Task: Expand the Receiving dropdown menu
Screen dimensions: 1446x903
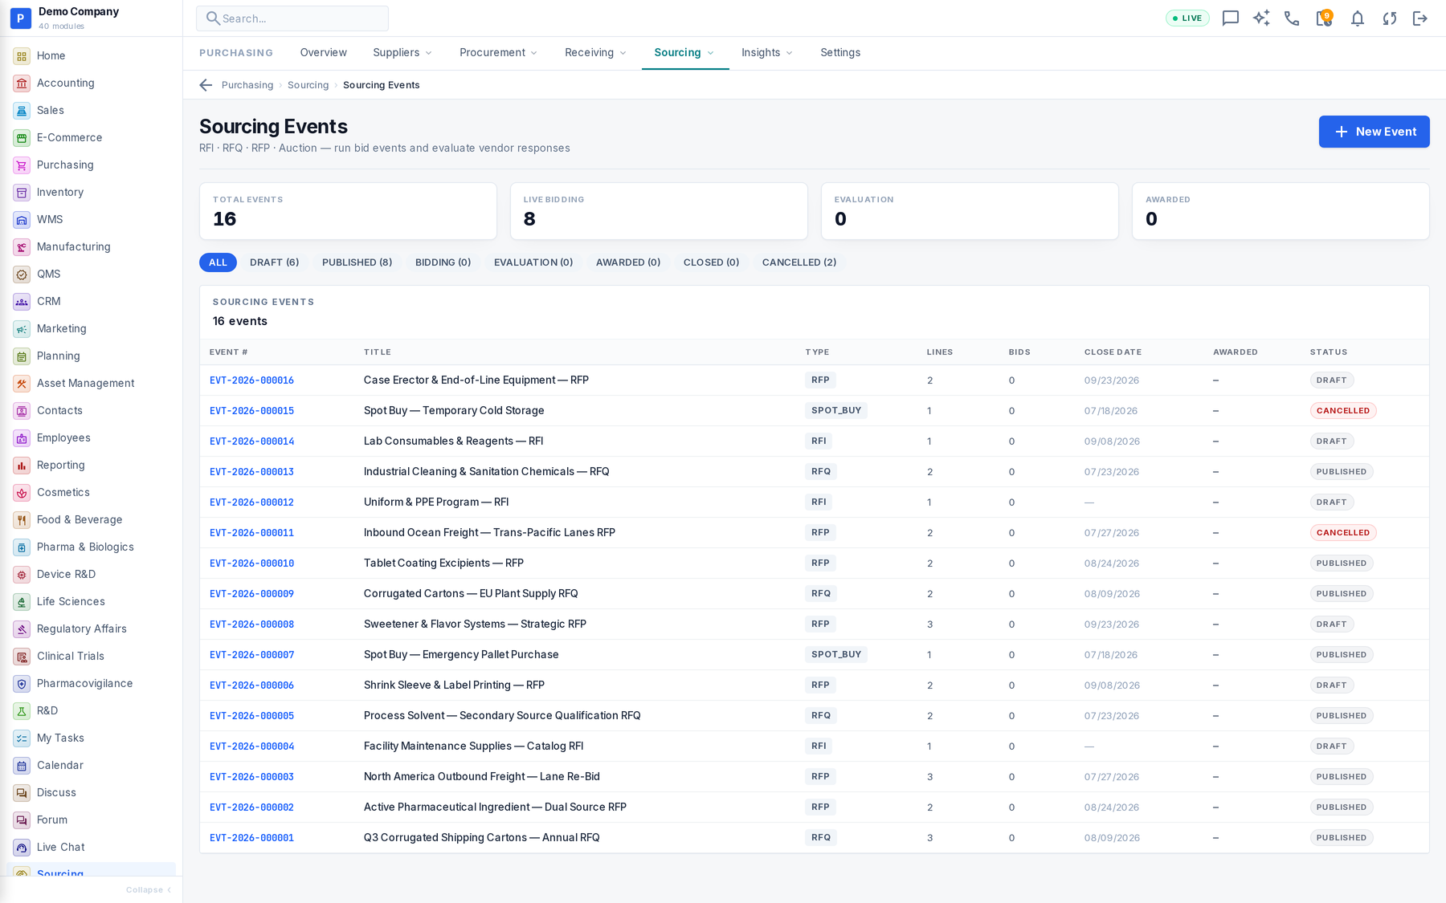Action: tap(595, 53)
